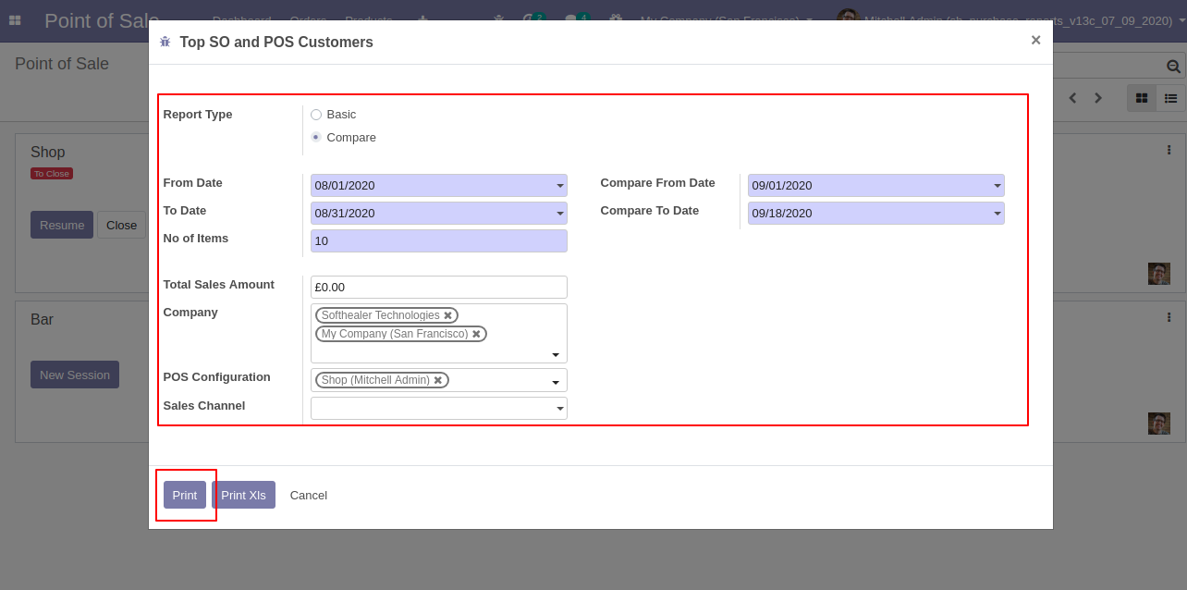
Task: Click the Sales Channel label
Action: [204, 406]
